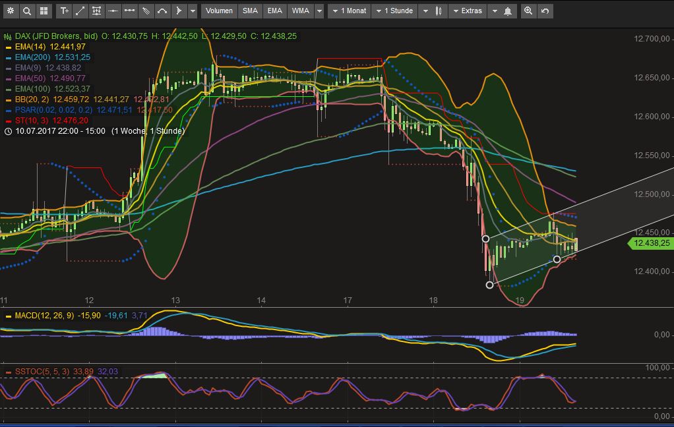The height and width of the screenshot is (427, 674).
Task: Toggle the Volumen indicator
Action: [x=219, y=11]
